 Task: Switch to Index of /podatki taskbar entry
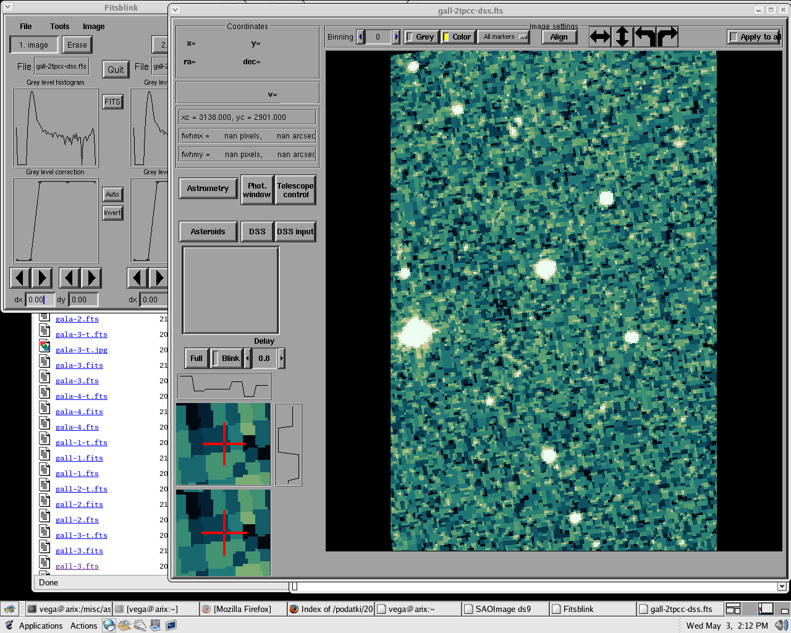click(331, 609)
